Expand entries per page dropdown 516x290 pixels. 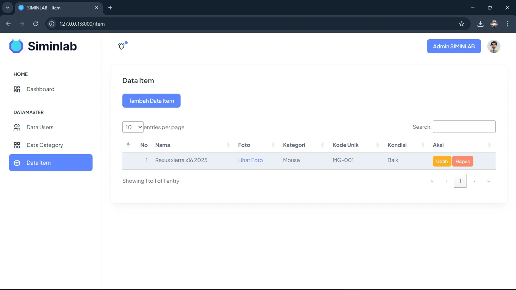pyautogui.click(x=133, y=127)
